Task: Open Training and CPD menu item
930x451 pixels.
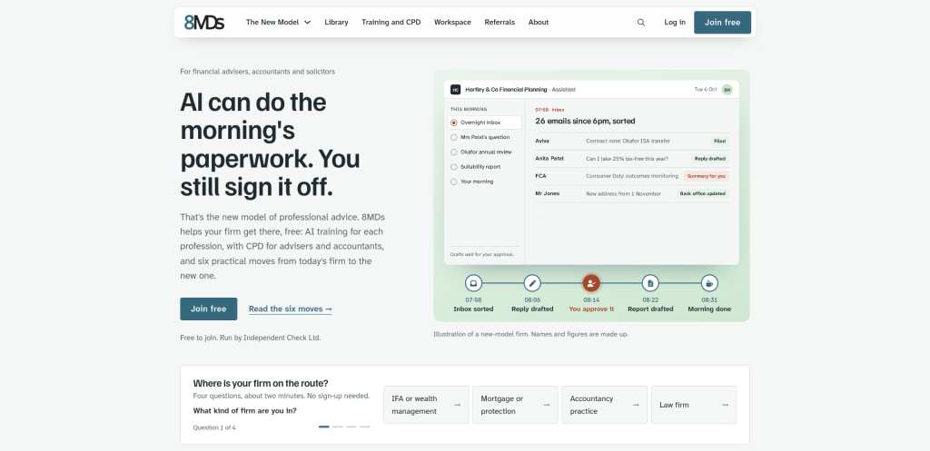Action: [391, 23]
